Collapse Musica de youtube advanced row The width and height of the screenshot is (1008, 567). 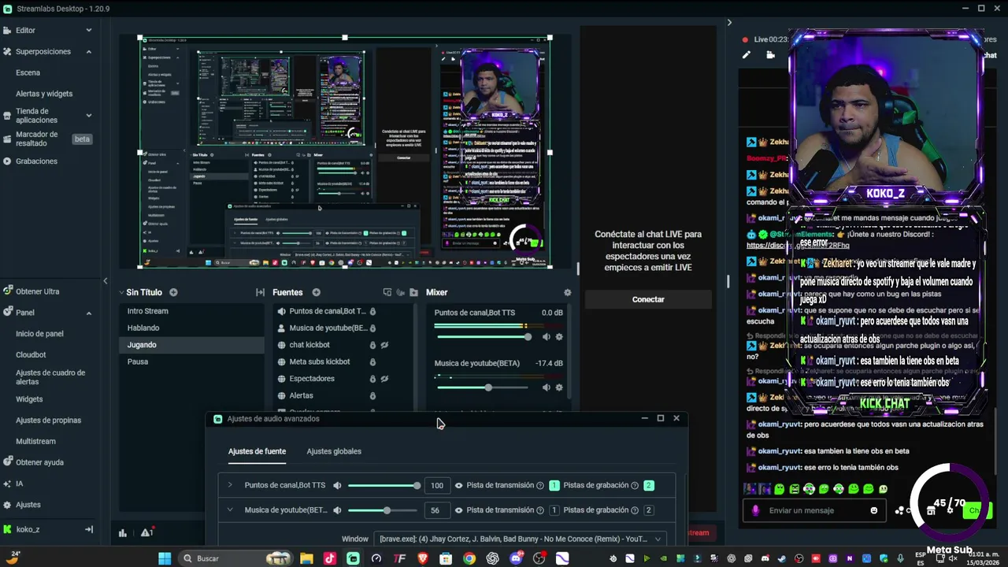coord(230,510)
